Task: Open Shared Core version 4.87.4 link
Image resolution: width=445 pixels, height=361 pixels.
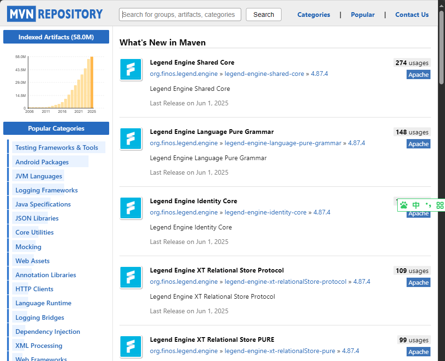Action: pos(319,74)
